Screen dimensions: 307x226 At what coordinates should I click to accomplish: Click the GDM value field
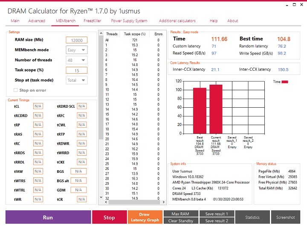click(x=78, y=190)
